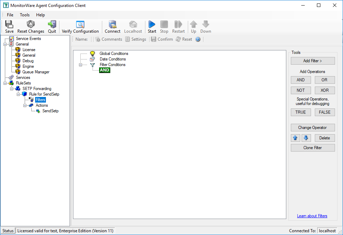This screenshot has height=235, width=343.
Task: Click the Localhost house icon
Action: pyautogui.click(x=133, y=24)
